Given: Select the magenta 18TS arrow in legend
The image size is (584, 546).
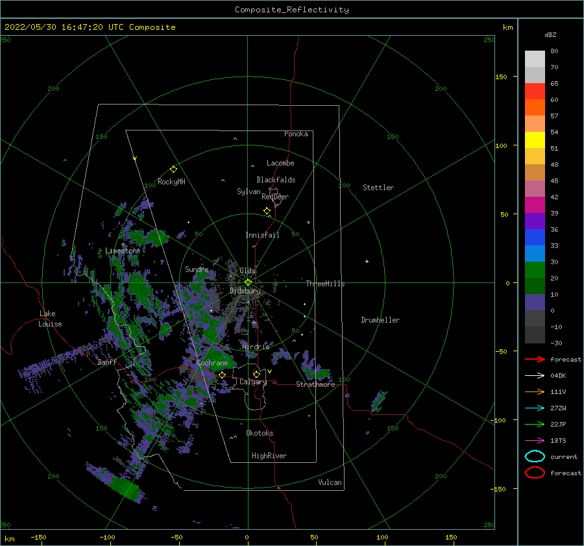Looking at the screenshot, I should (535, 441).
